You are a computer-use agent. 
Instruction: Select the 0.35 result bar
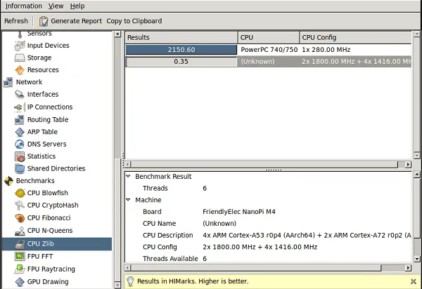click(x=181, y=62)
